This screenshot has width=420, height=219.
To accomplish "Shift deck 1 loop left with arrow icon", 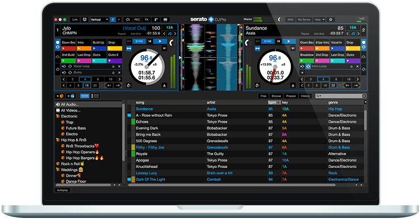I will pyautogui.click(x=109, y=86).
